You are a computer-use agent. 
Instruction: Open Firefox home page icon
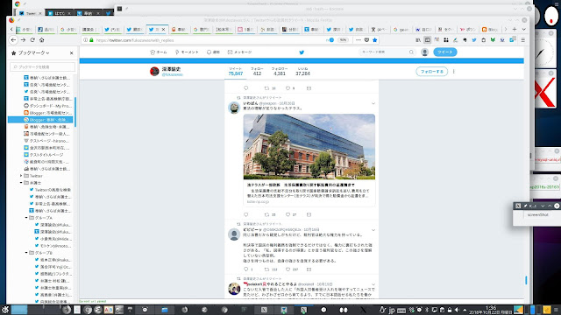point(41,40)
